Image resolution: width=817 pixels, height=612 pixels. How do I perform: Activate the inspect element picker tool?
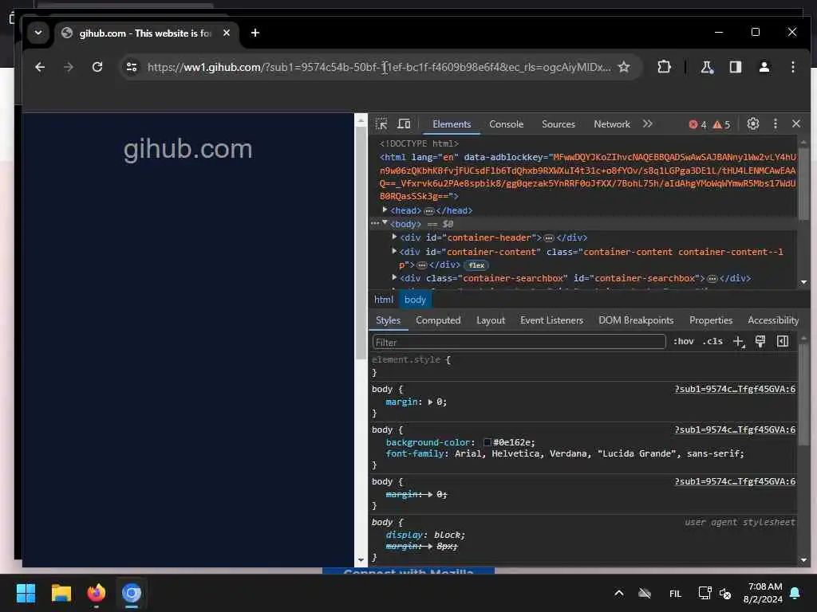381,124
